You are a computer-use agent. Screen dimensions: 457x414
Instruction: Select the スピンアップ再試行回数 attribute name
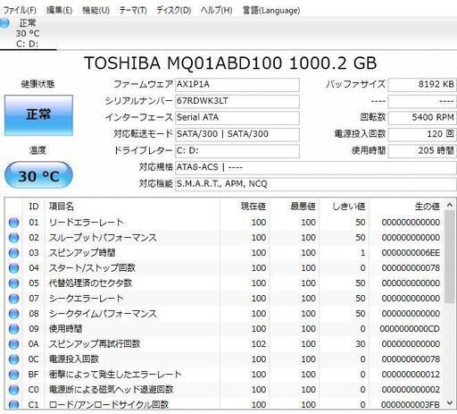click(95, 344)
